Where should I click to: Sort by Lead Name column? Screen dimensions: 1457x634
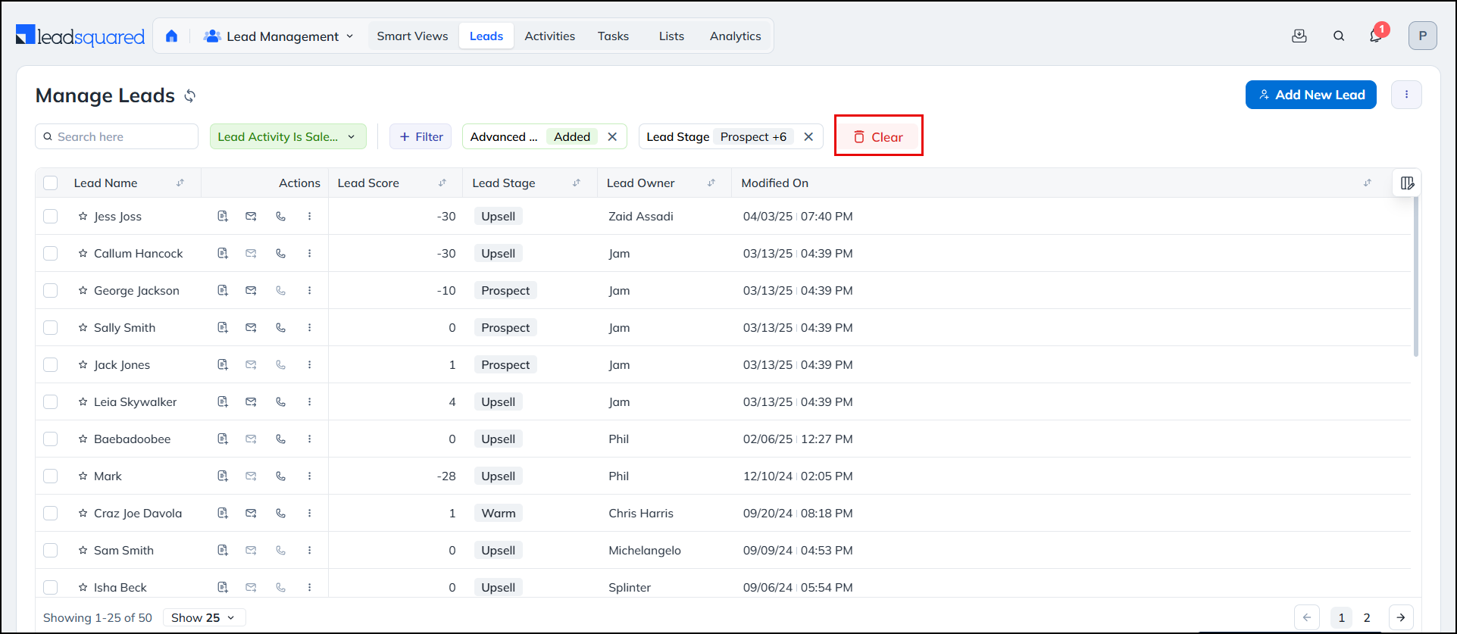pyautogui.click(x=180, y=183)
